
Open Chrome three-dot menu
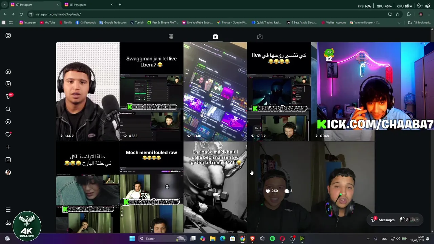[x=429, y=14]
